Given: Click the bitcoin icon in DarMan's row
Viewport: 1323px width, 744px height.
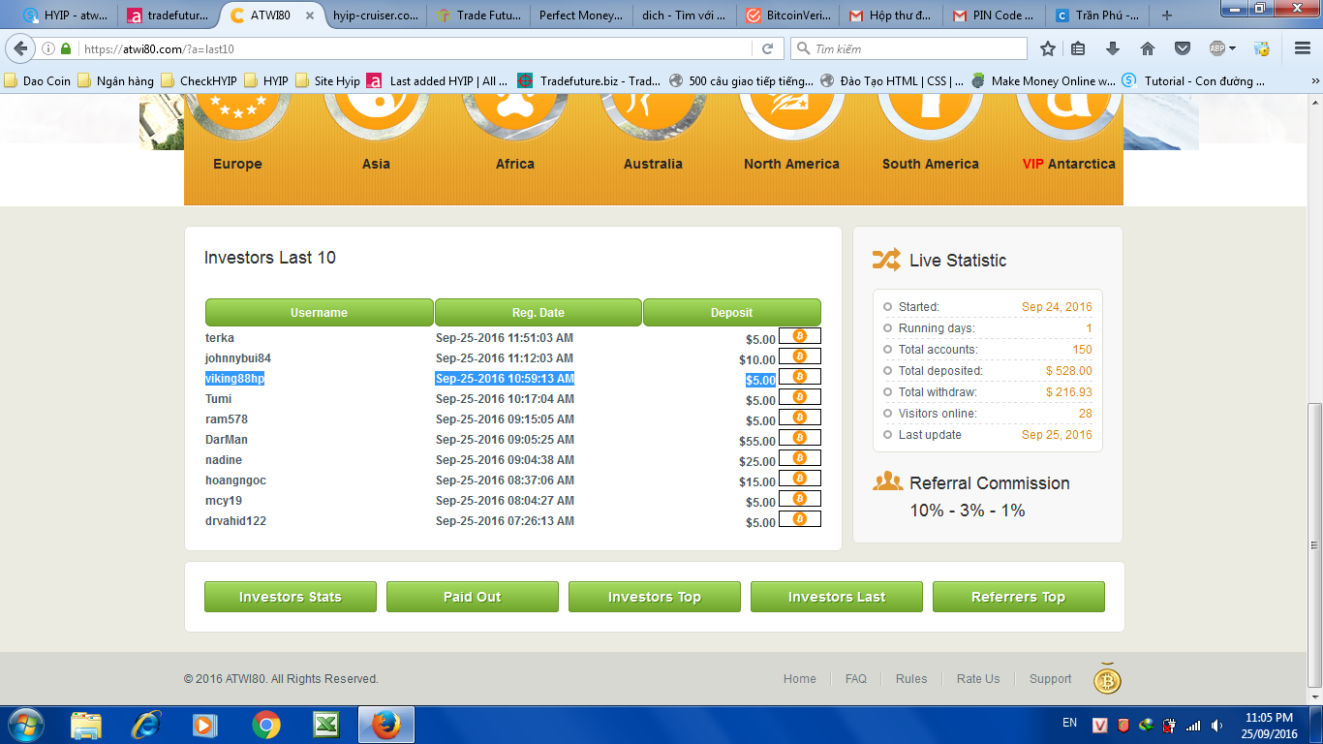Looking at the screenshot, I should click(800, 438).
